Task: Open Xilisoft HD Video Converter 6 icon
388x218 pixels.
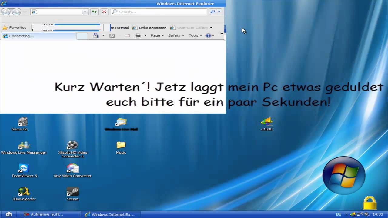Action: pyautogui.click(x=72, y=149)
